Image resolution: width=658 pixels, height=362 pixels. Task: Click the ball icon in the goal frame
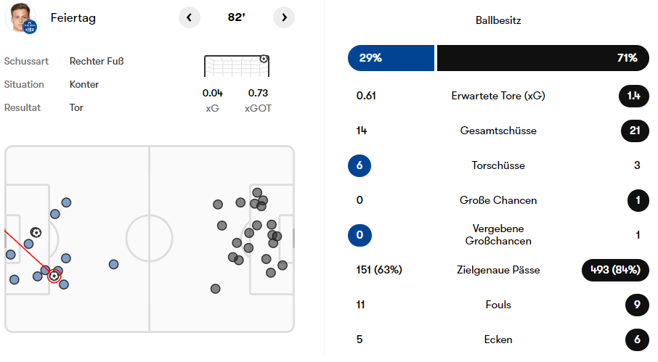click(x=264, y=59)
